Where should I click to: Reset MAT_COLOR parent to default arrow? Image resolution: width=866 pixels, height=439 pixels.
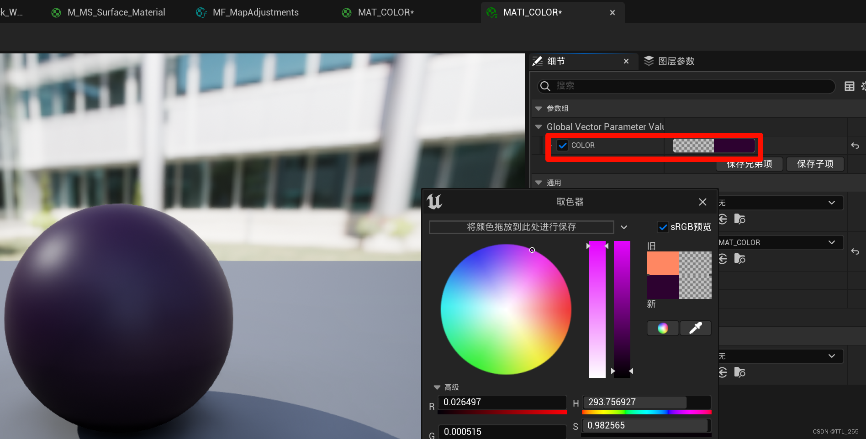(855, 251)
